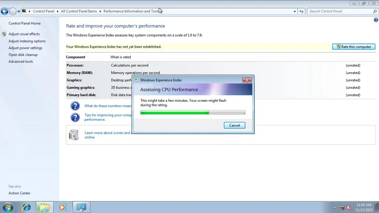379x213 pixels.
Task: Open What do these numbers mean link
Action: pos(108,106)
